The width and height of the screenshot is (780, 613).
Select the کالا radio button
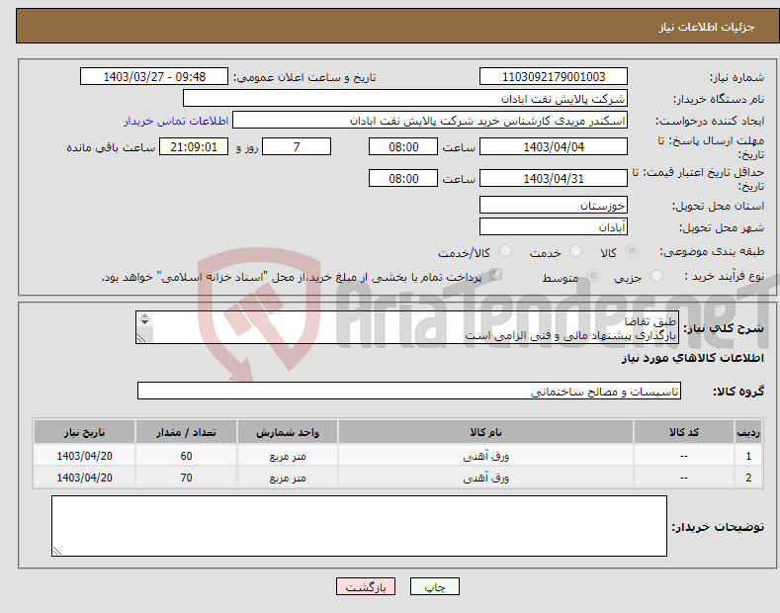pyautogui.click(x=632, y=251)
